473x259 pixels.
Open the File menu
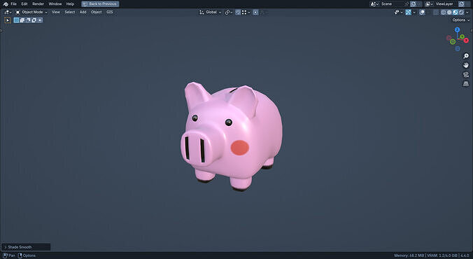(13, 4)
